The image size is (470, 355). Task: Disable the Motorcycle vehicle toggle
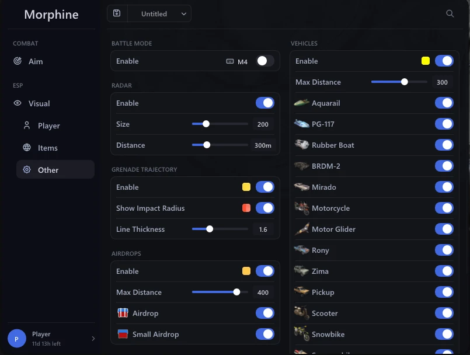click(x=444, y=208)
